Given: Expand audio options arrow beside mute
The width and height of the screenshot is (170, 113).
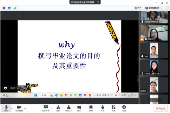Looking at the screenshot, I should pos(12,108).
